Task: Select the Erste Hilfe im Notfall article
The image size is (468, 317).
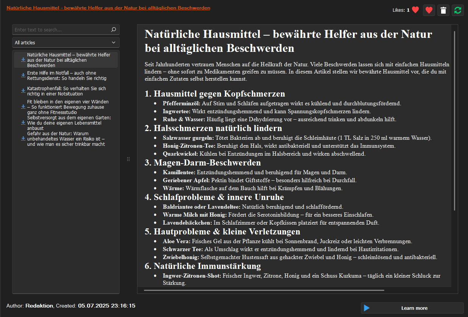Action: pos(67,75)
